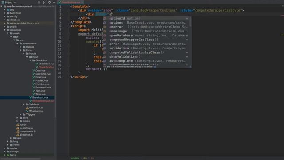Click the collapse all icon in Project header
The image size is (284, 160).
[44, 2]
